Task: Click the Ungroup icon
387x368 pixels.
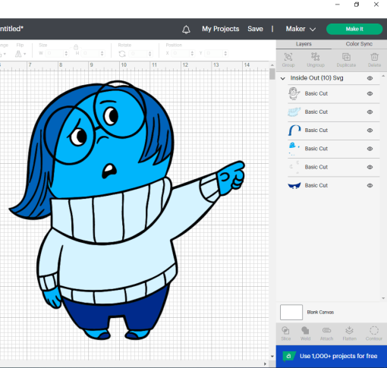Action: pos(316,56)
